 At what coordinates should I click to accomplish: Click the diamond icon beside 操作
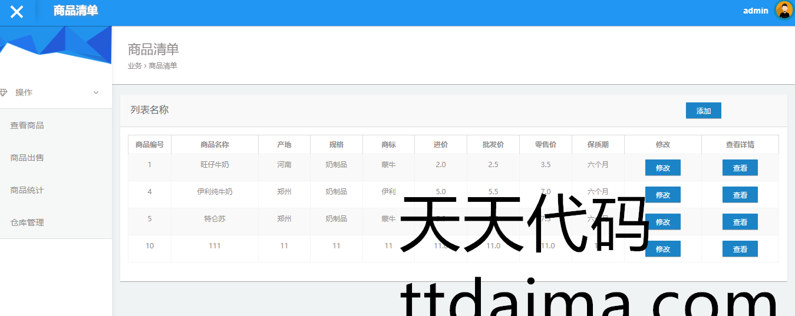(4, 92)
